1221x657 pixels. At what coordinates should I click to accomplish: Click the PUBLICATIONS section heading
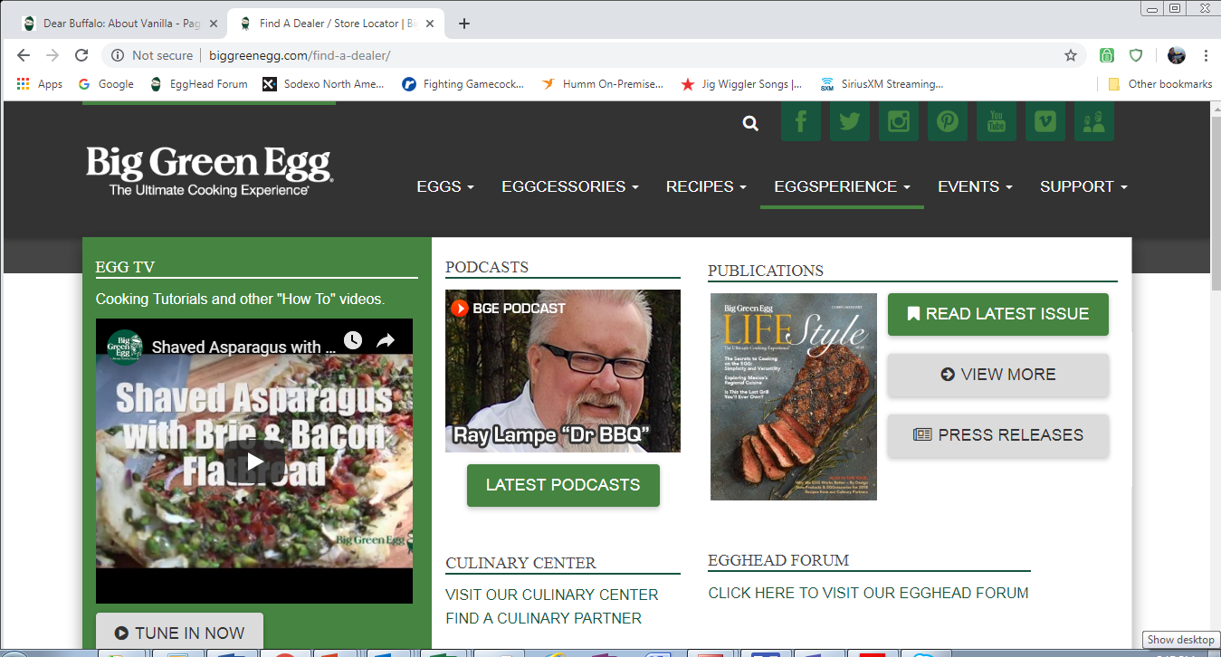[766, 271]
